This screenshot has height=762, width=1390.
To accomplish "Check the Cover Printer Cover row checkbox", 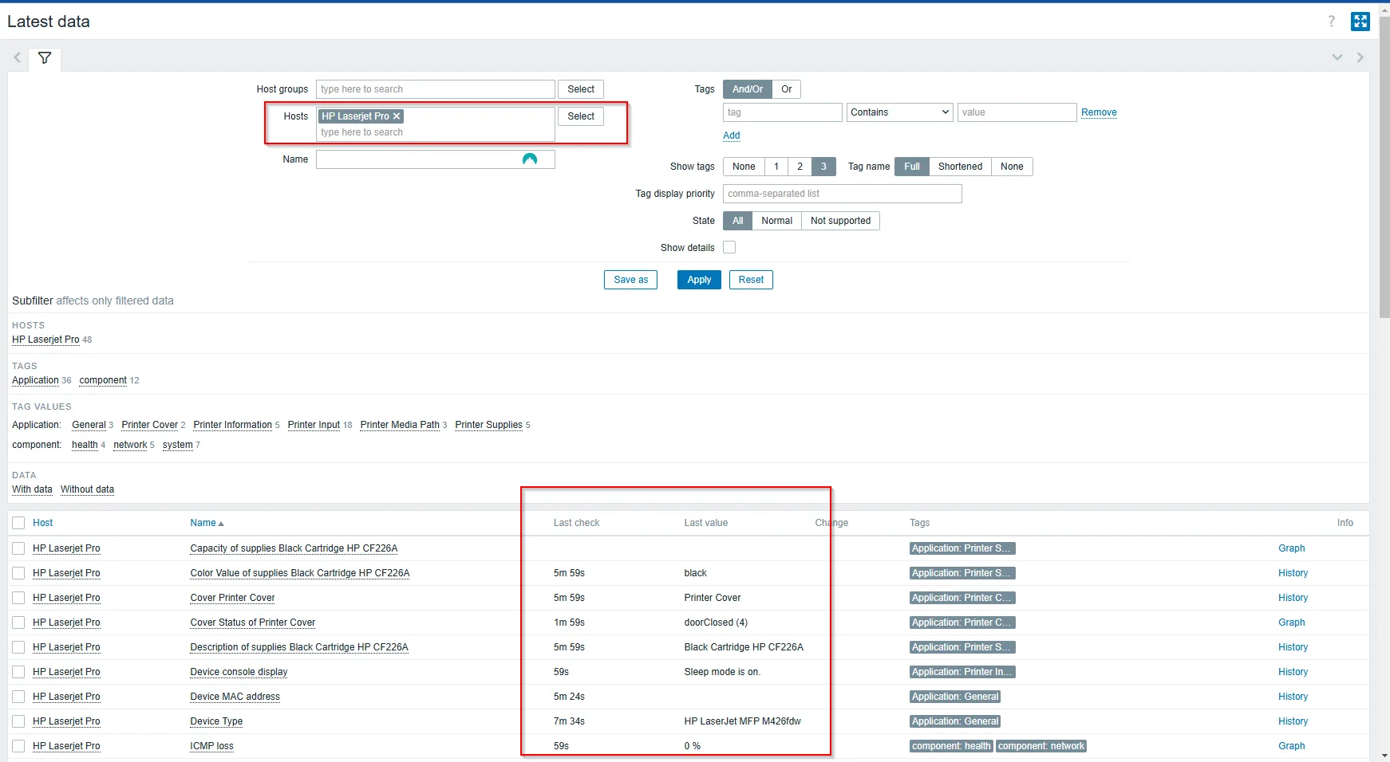I will [x=18, y=598].
